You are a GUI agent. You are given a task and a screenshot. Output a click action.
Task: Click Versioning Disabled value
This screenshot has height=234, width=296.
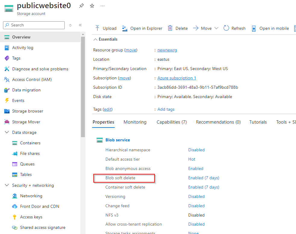click(196, 196)
